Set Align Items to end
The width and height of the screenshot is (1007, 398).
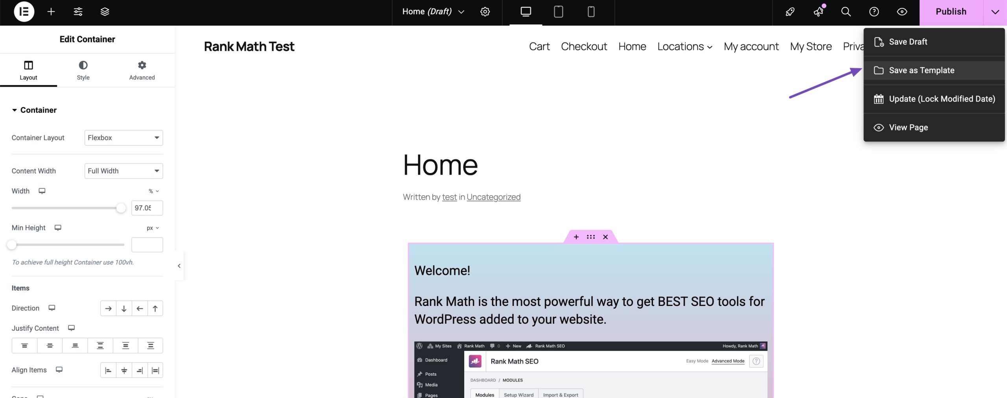[x=140, y=370]
